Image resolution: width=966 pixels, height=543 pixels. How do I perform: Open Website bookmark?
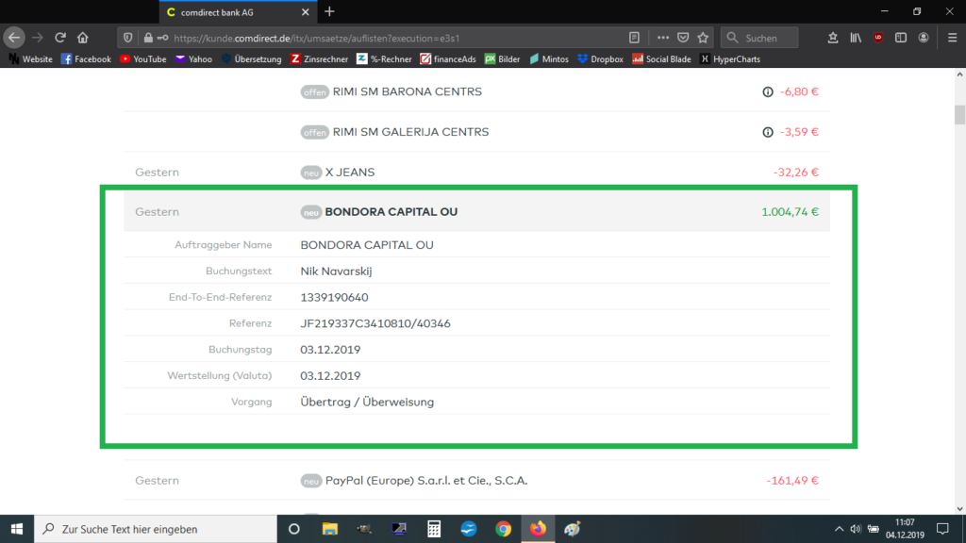(30, 59)
